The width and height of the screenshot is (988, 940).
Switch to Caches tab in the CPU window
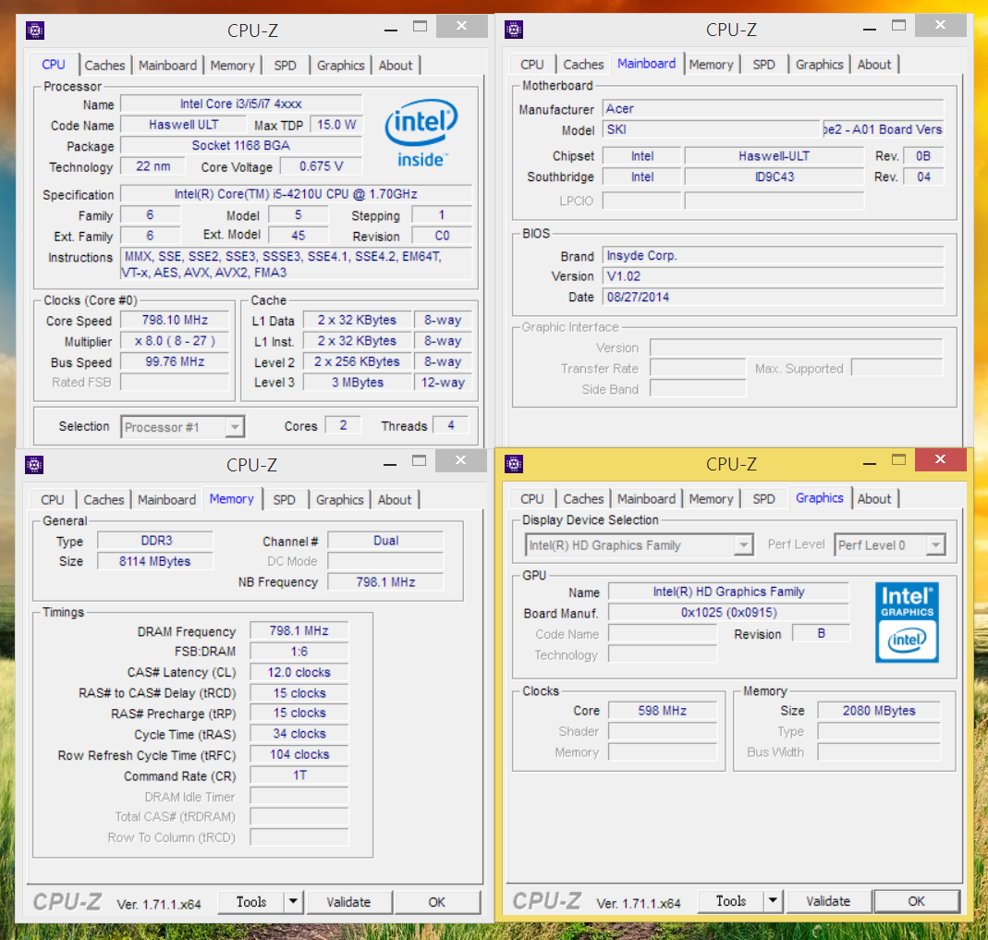[104, 66]
